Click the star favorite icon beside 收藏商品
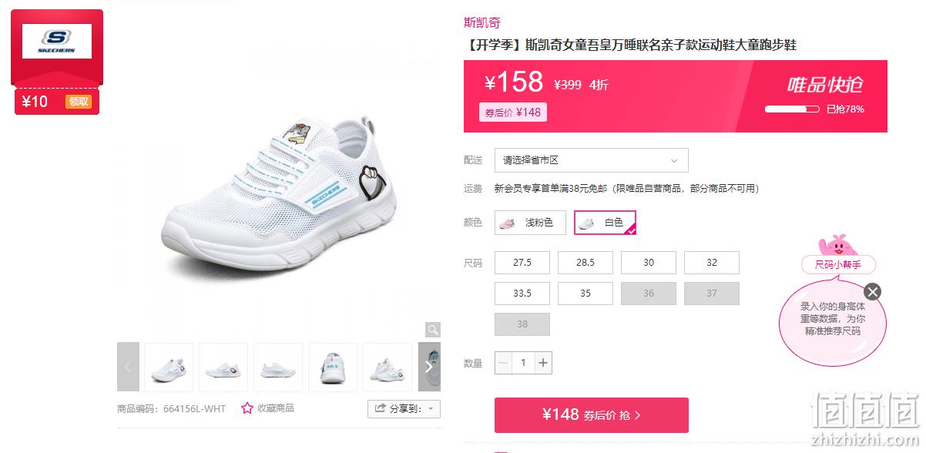The image size is (926, 453). [x=247, y=408]
